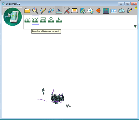
Task: Open the cloud sync icon
Action: pyautogui.click(x=122, y=11)
